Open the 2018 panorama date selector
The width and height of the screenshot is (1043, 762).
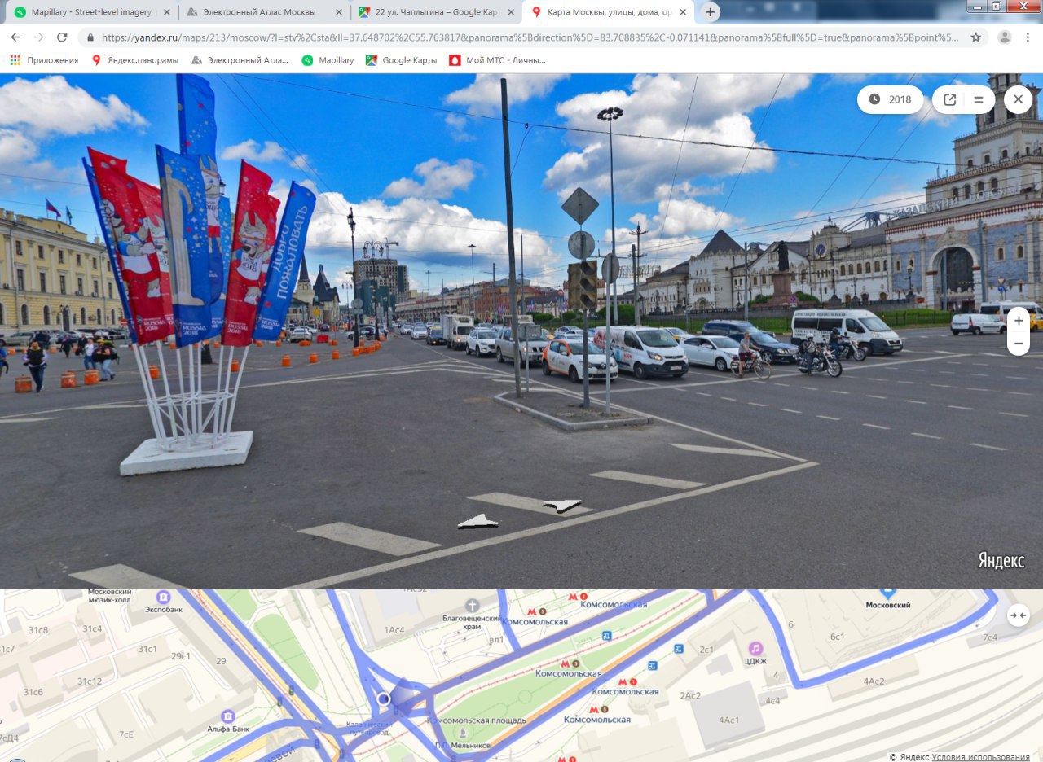890,99
